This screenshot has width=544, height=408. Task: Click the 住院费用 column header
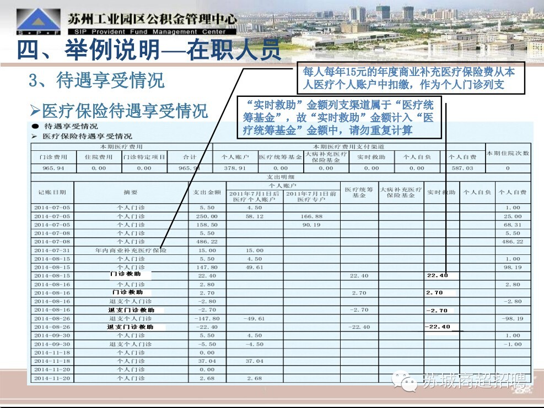click(x=99, y=157)
